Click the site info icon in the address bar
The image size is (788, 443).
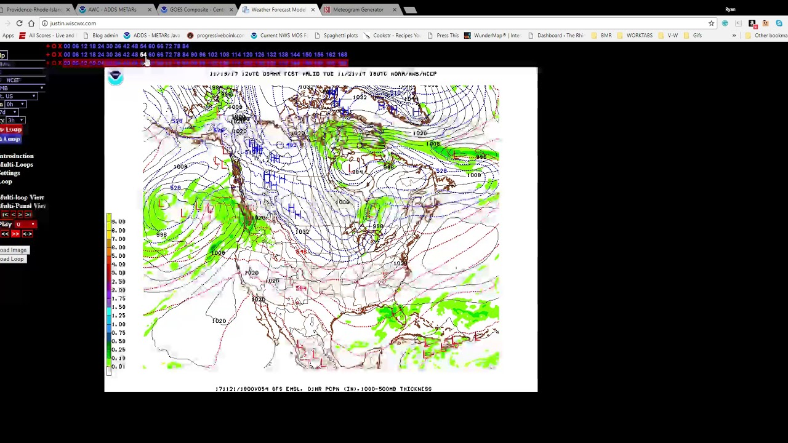(45, 23)
